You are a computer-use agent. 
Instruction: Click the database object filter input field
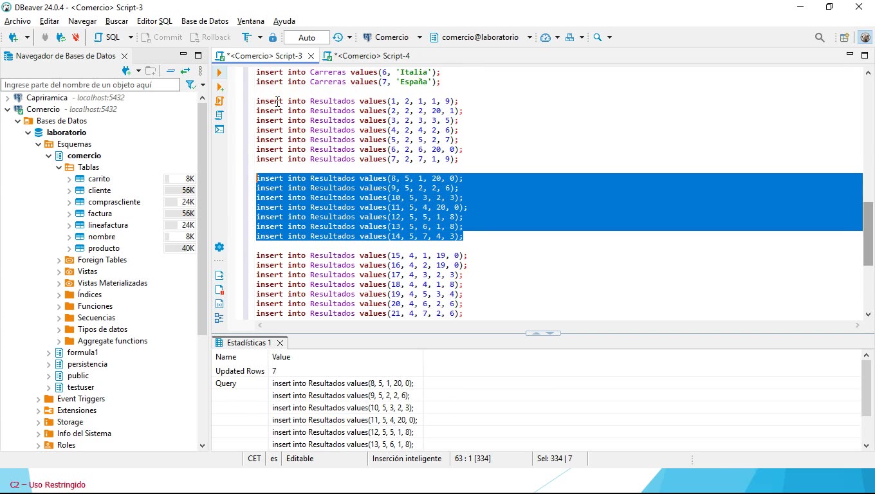[90, 84]
